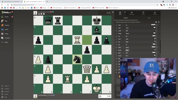
Task: Click the black king on g8
Action: pos(97,21)
